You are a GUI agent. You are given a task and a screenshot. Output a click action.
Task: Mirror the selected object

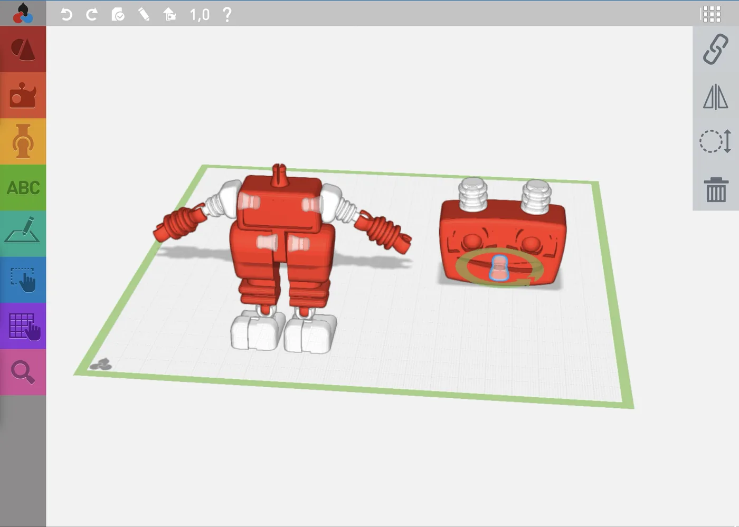[x=716, y=97]
